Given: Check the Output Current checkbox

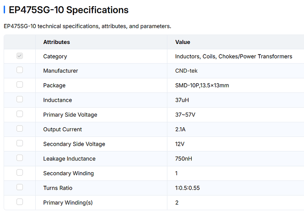Looking at the screenshot, I should click(x=19, y=129).
